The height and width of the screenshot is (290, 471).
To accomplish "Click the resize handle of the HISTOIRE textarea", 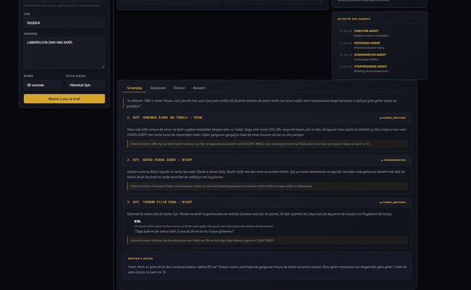I will tap(103, 67).
